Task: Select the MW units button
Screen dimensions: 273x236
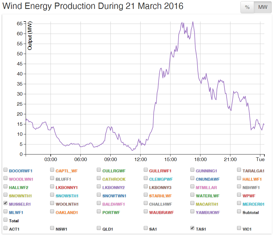Action: pos(263,7)
